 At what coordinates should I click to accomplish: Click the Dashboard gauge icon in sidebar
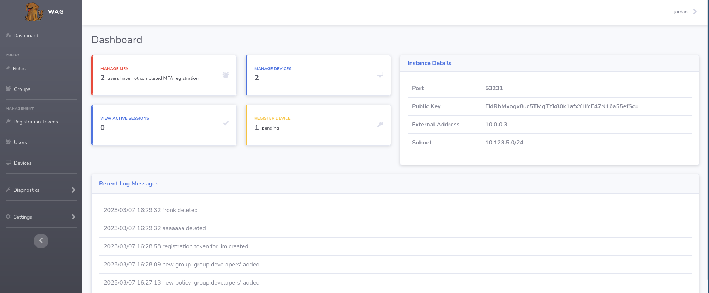(x=8, y=35)
